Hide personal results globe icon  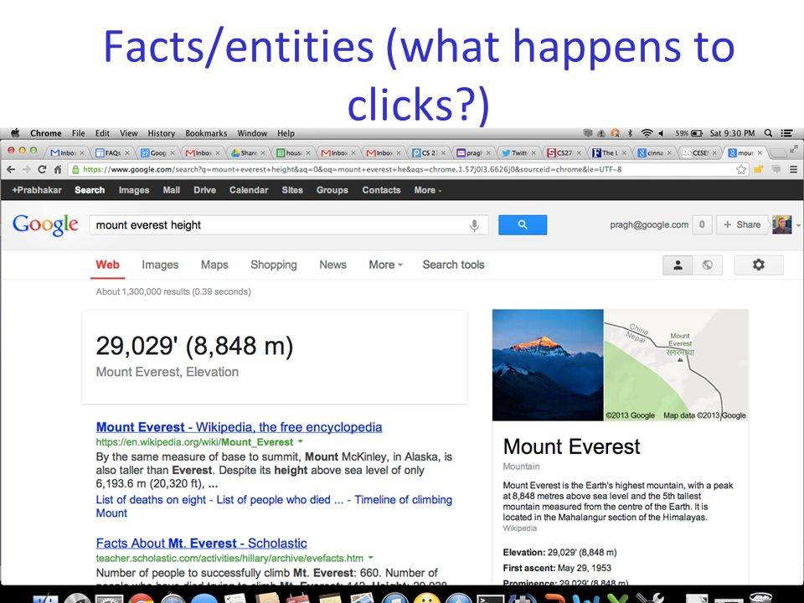tap(708, 265)
